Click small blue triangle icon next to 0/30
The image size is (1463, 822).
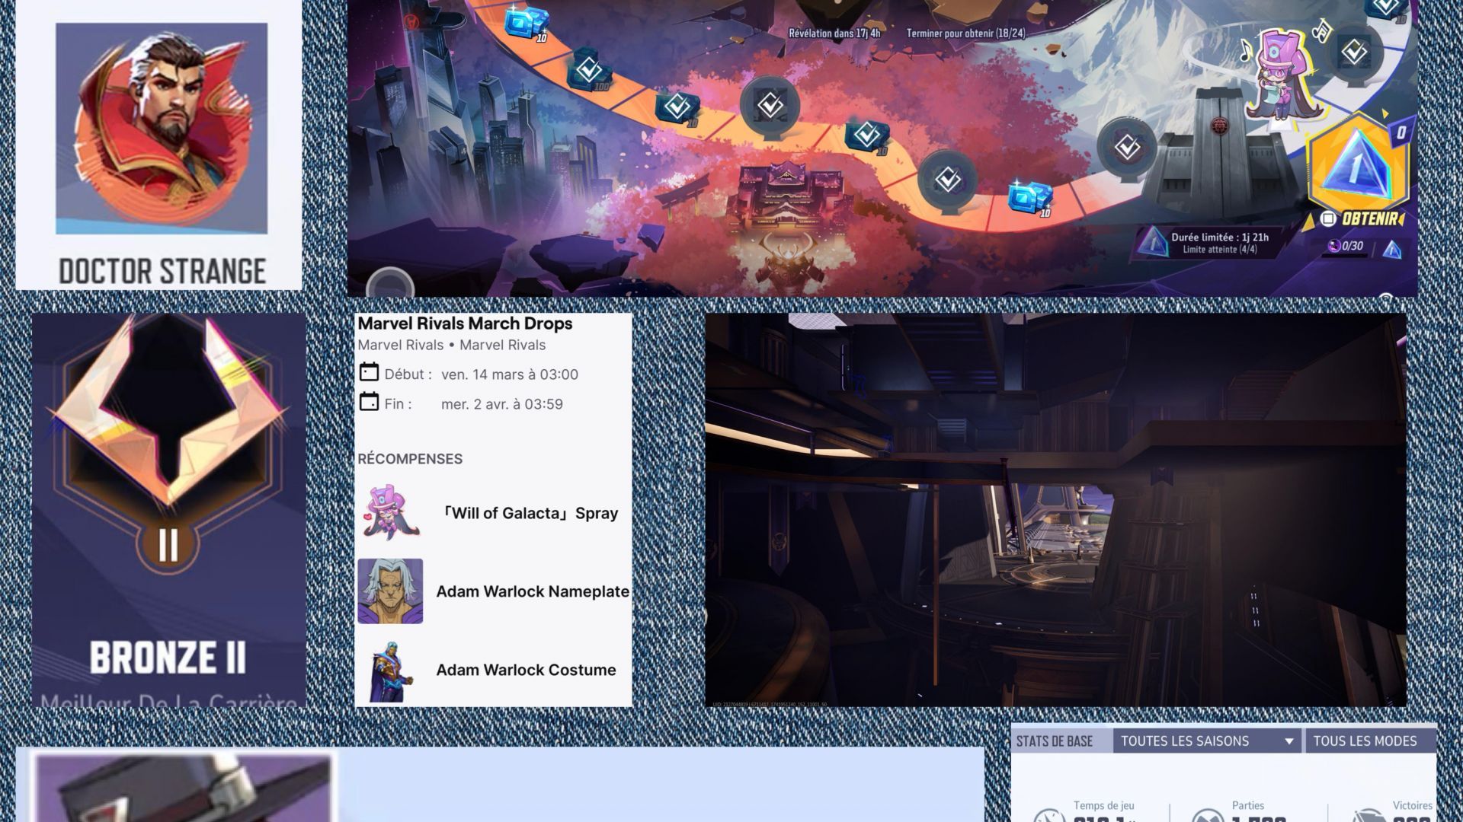coord(1392,249)
